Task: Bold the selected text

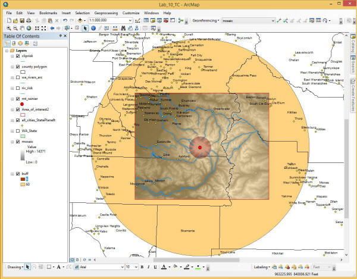Action: click(142, 267)
